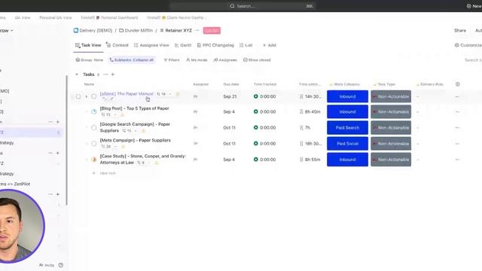This screenshot has height=271, width=482.
Task: Open row options ellipsis for Blog Post task
Action: [x=457, y=112]
